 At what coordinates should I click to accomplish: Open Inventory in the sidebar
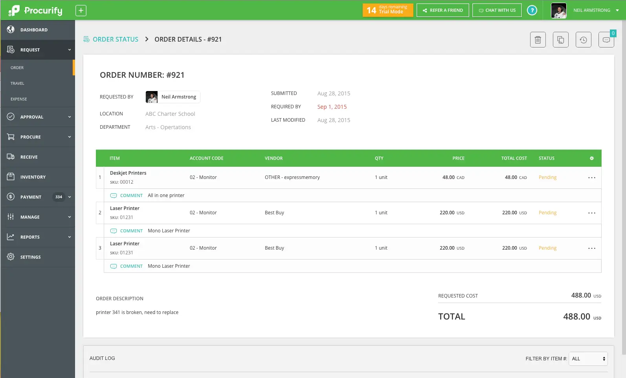(33, 177)
